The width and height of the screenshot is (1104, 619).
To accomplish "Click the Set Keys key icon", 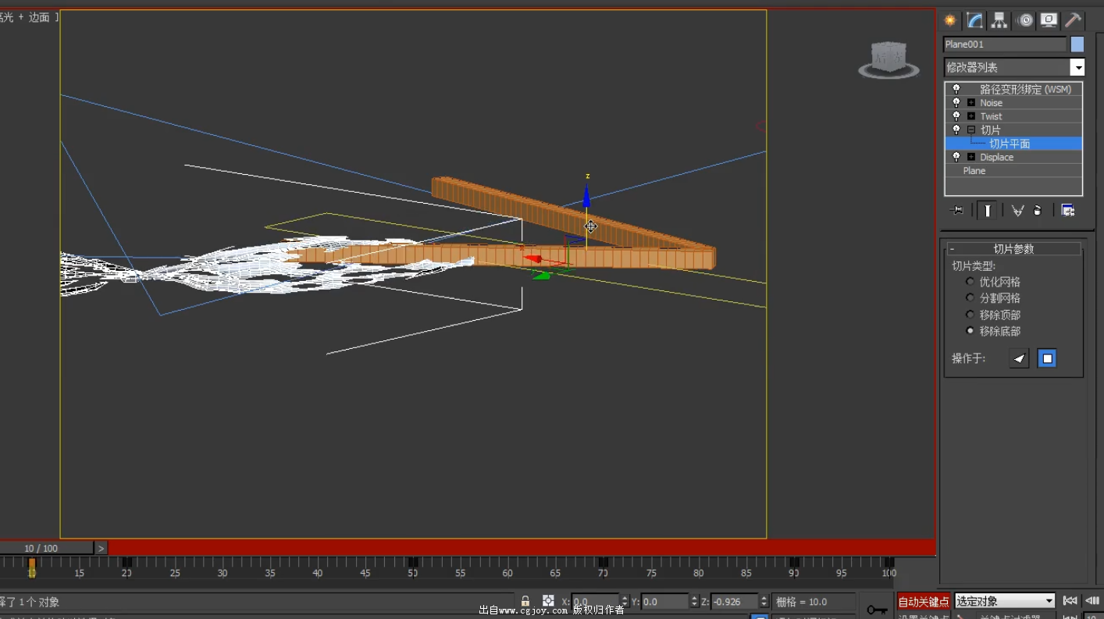I will 877,608.
